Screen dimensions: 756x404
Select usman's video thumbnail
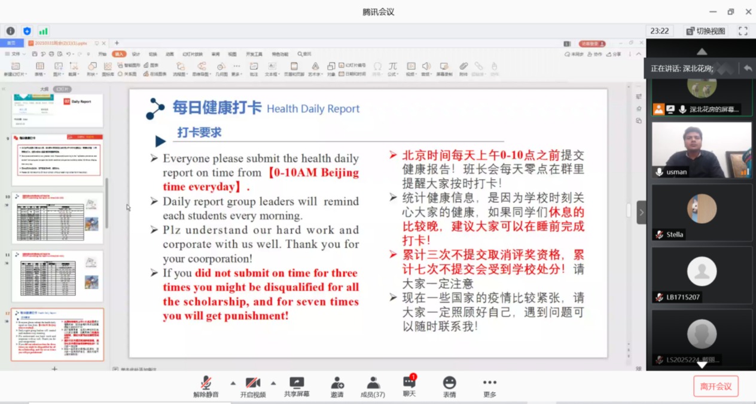[702, 150]
